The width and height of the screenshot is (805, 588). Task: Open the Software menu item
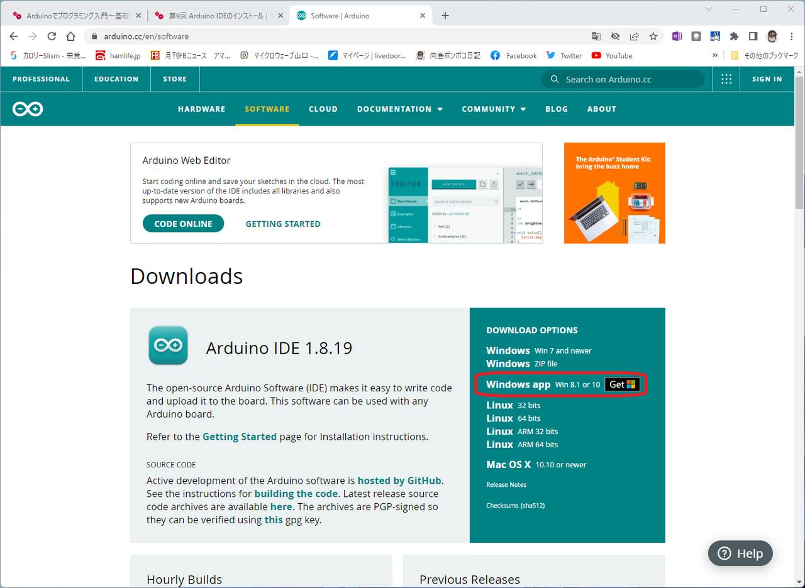click(267, 109)
